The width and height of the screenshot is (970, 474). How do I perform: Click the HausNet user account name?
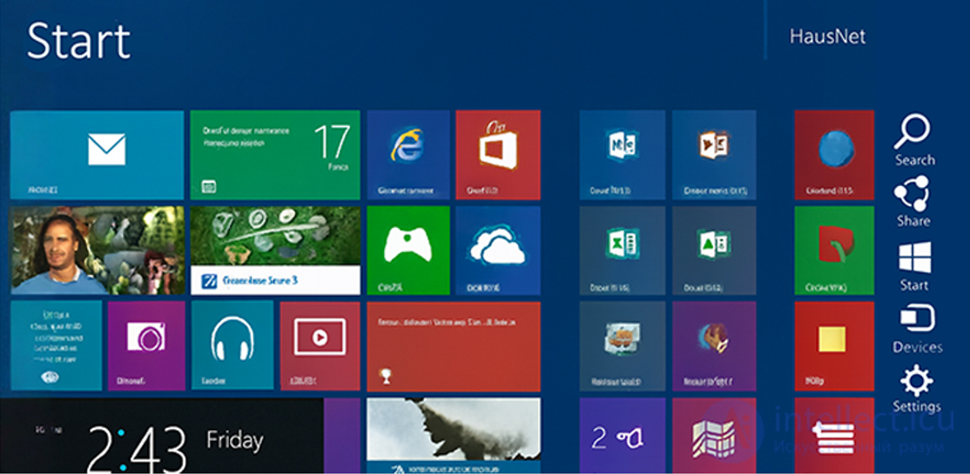(827, 37)
